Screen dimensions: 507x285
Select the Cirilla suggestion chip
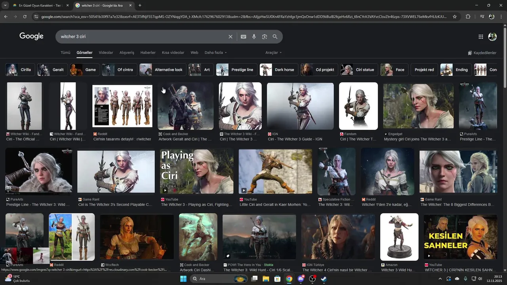(x=19, y=70)
